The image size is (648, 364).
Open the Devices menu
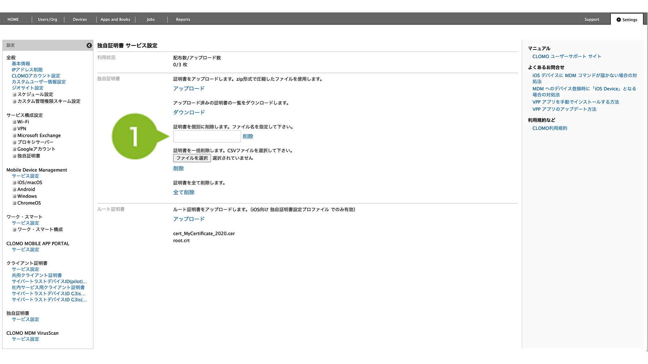pos(79,20)
